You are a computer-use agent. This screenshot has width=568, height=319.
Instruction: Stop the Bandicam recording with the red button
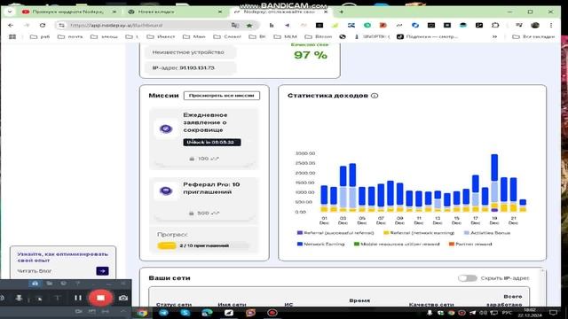click(100, 298)
